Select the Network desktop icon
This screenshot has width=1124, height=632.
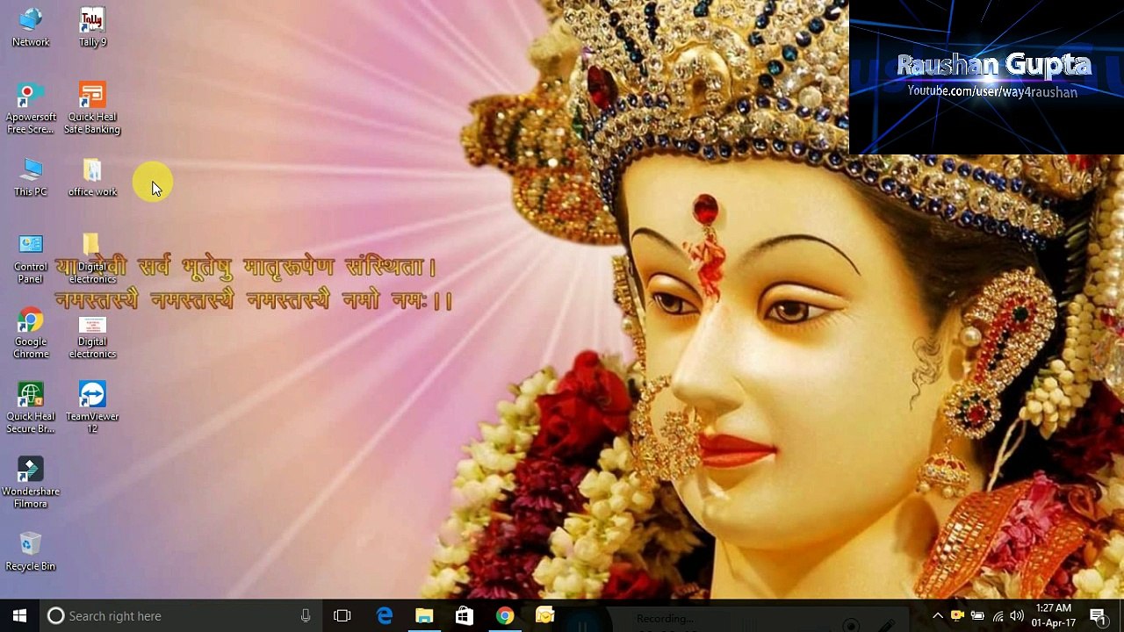[31, 27]
